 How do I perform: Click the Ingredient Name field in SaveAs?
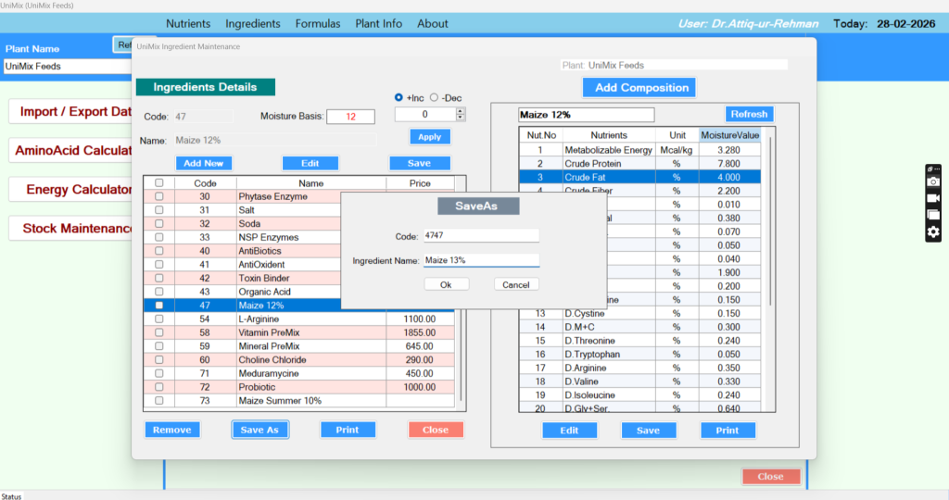point(481,261)
